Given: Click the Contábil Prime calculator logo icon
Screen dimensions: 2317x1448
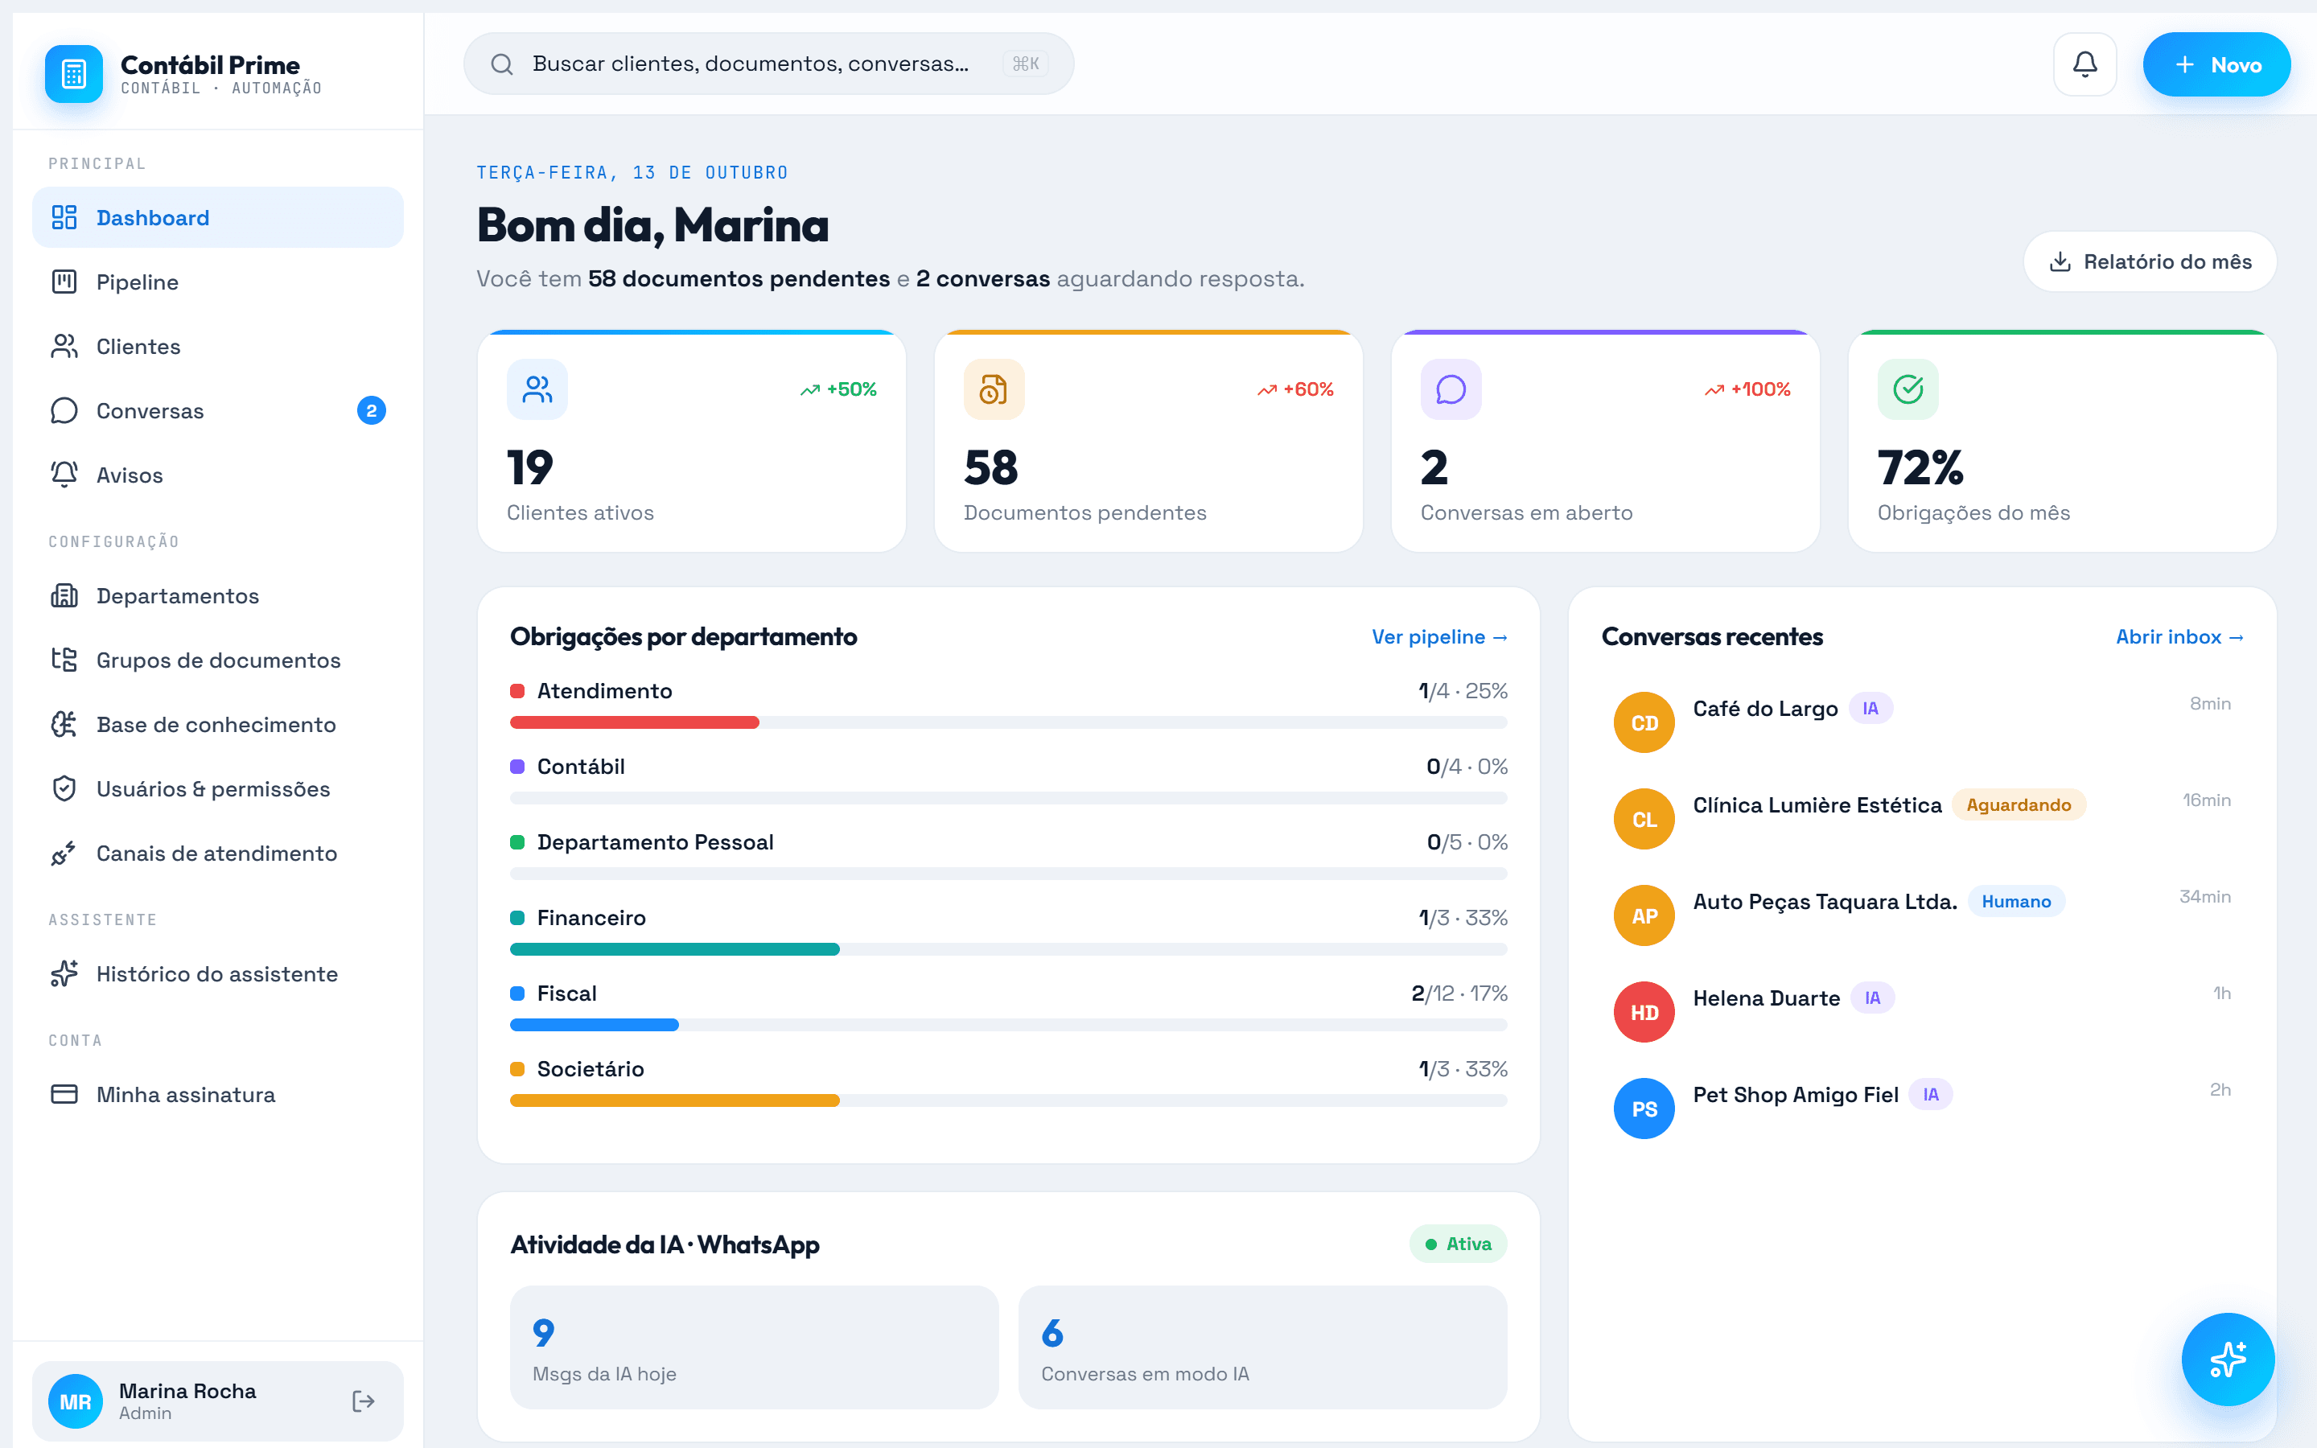Looking at the screenshot, I should coord(74,74).
